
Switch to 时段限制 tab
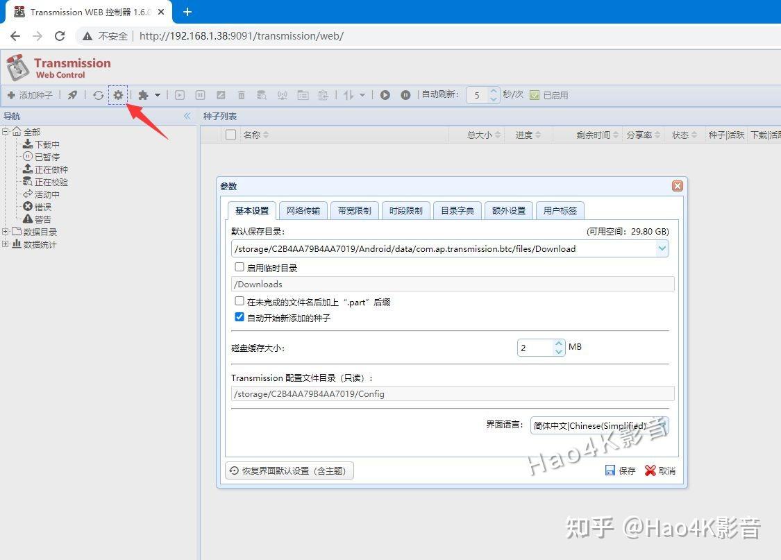pyautogui.click(x=406, y=210)
